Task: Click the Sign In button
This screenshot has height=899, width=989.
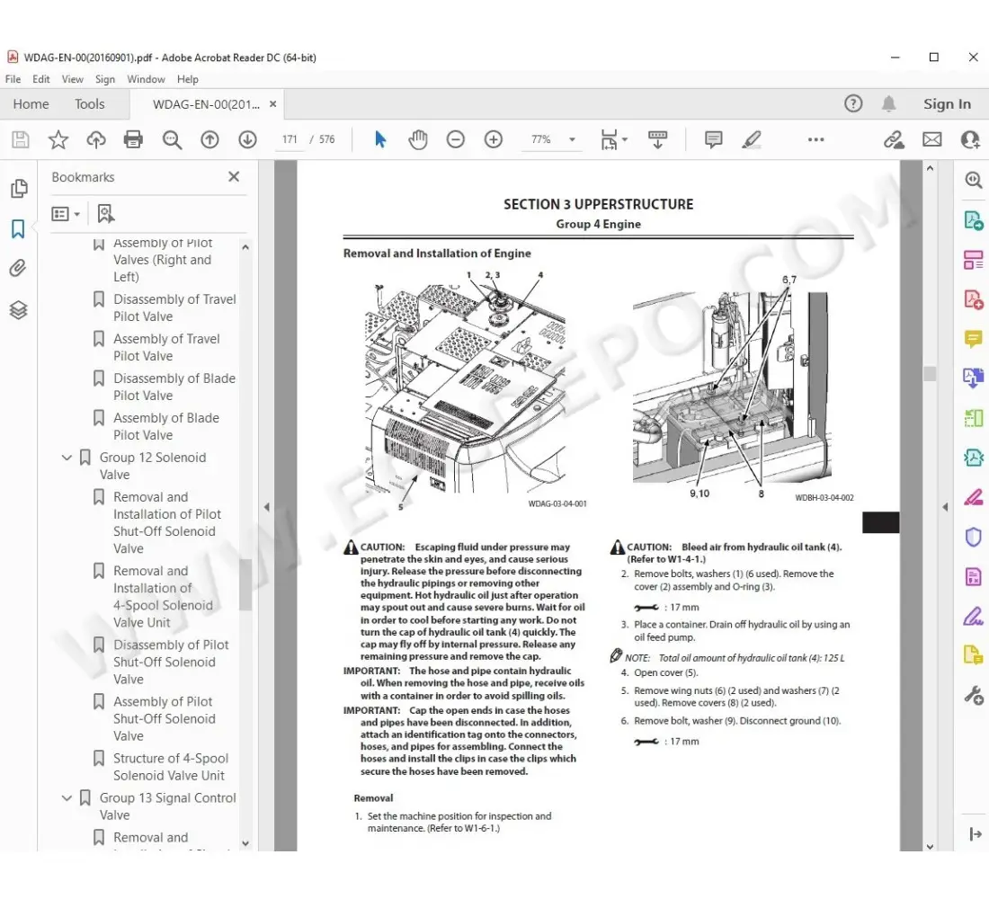Action: tap(947, 104)
